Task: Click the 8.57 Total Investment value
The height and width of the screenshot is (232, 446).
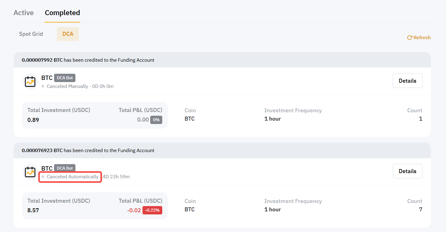Action: click(33, 210)
